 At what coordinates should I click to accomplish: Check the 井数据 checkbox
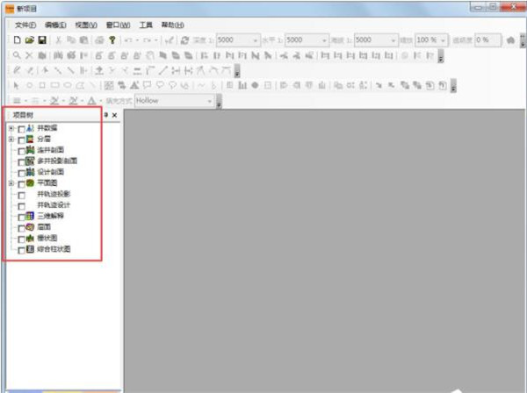click(x=21, y=129)
